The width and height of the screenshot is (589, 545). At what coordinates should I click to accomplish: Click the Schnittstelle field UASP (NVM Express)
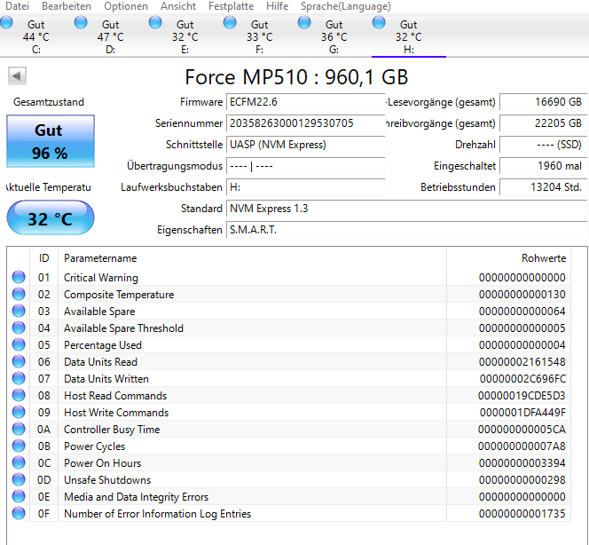point(305,145)
